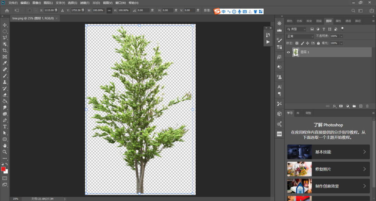Open the 正常 blend mode dropdown
The image size is (376, 201).
click(x=300, y=36)
